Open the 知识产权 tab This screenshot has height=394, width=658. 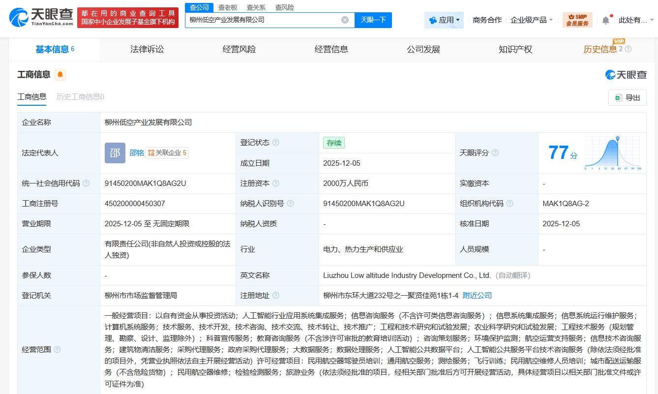[515, 49]
